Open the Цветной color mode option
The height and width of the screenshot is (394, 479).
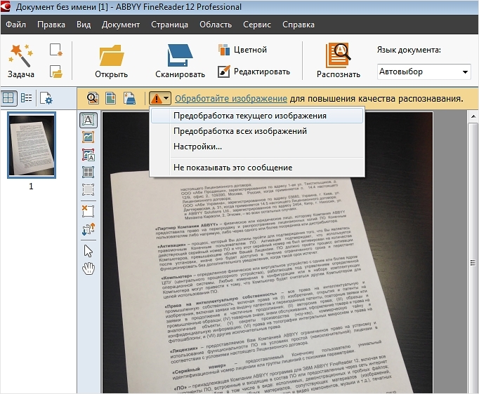pyautogui.click(x=243, y=50)
